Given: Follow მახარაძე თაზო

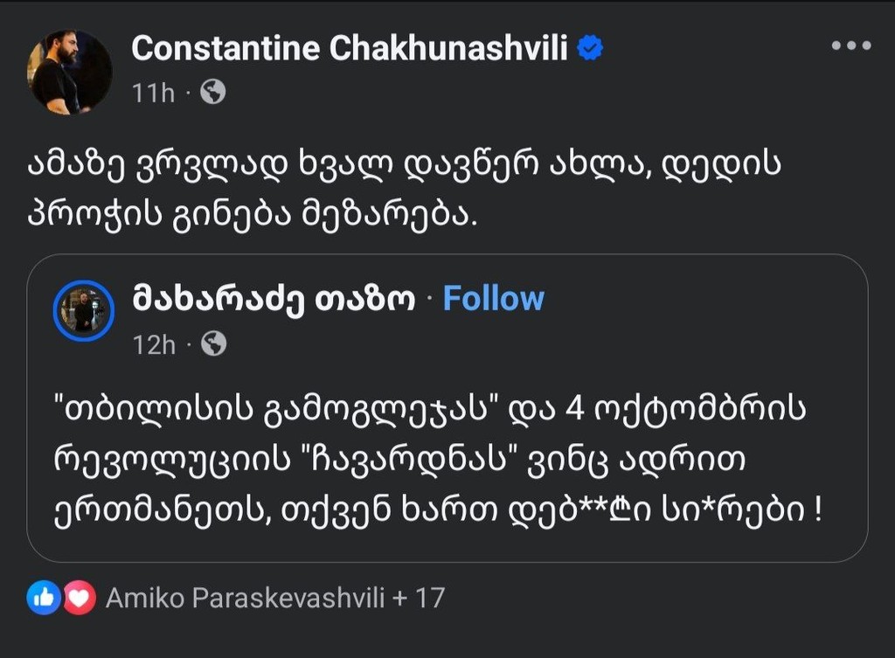Looking at the screenshot, I should [493, 299].
